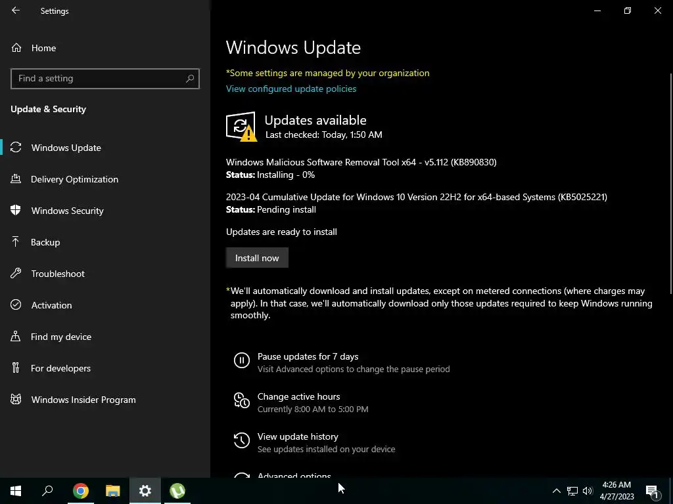
Task: Click the For developers tools icon
Action: pos(16,367)
